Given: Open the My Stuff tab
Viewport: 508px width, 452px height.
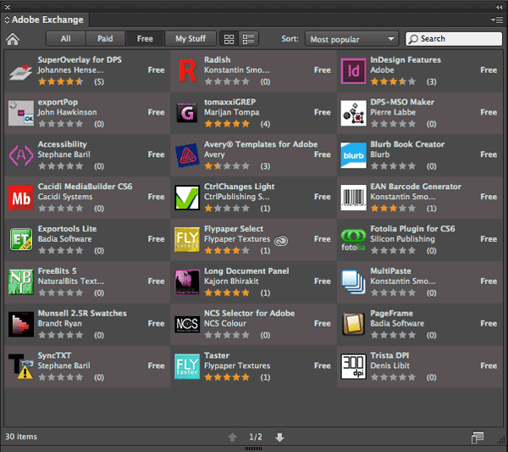Looking at the screenshot, I should point(190,39).
